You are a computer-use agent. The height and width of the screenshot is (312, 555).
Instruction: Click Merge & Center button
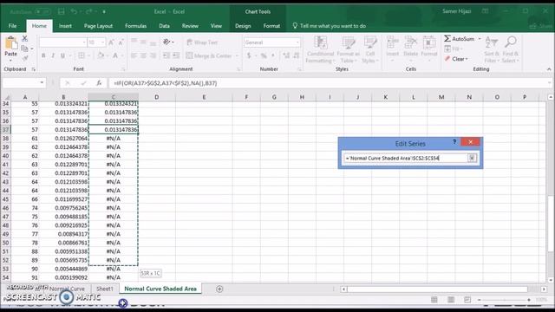coord(209,55)
